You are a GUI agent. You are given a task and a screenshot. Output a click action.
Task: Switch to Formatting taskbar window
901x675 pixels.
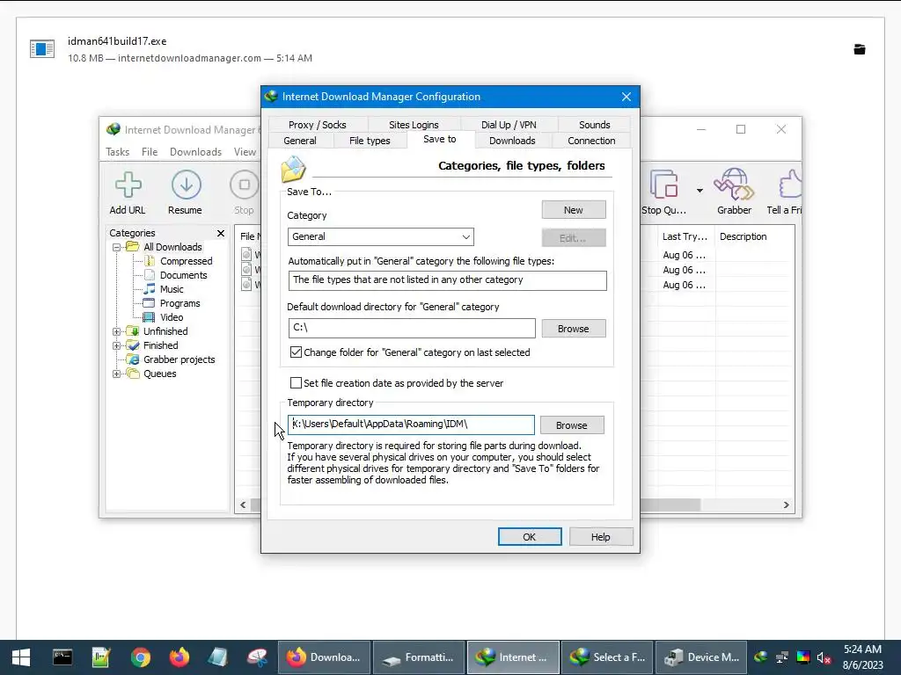418,657
